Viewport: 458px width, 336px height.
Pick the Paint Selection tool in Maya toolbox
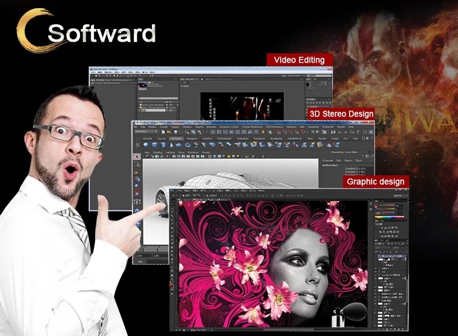(136, 172)
